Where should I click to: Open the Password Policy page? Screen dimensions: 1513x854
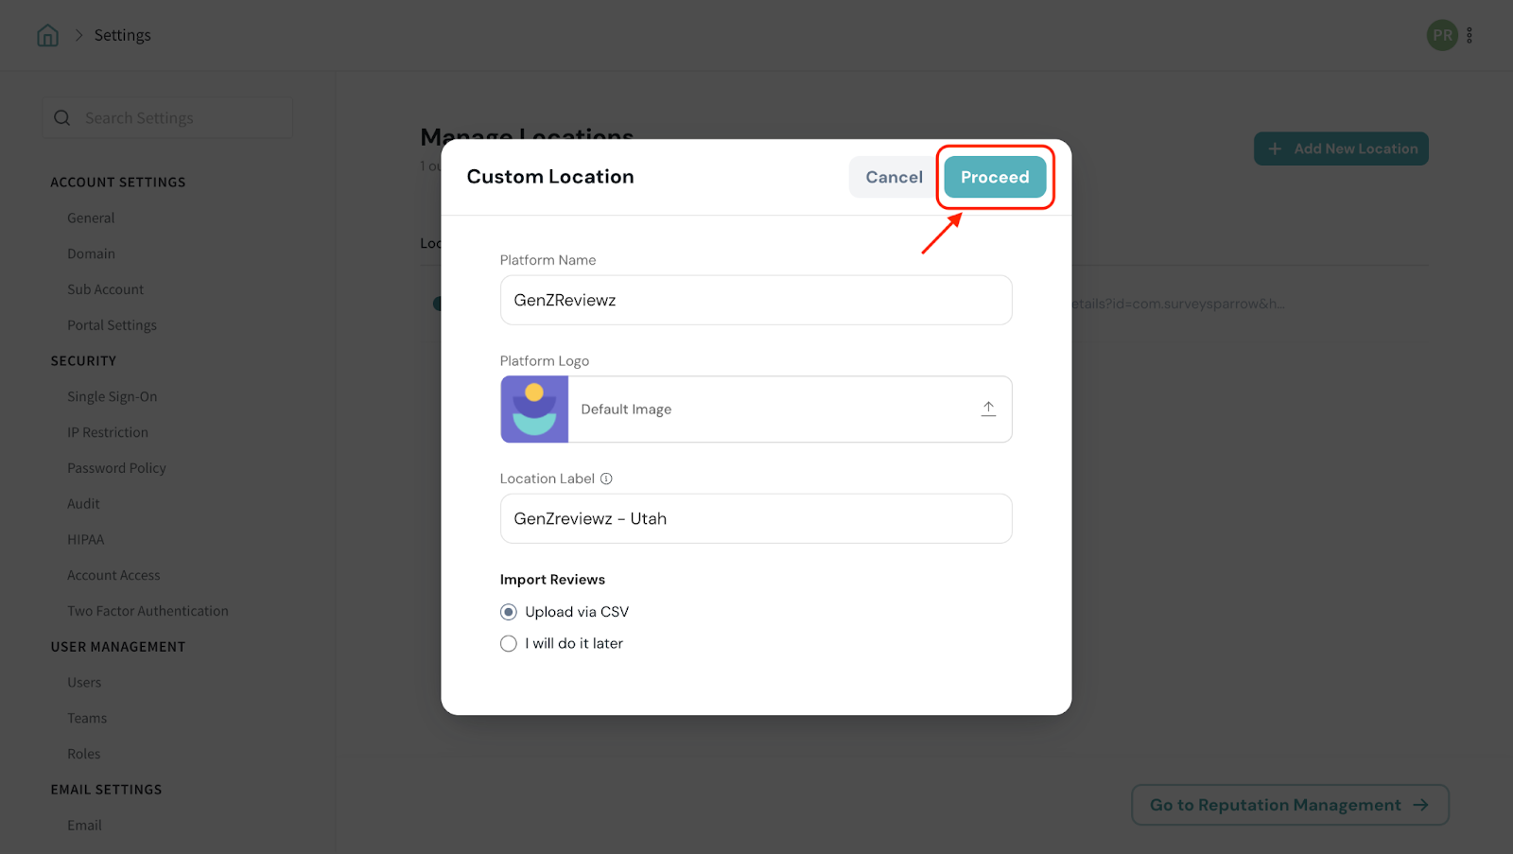pos(116,468)
